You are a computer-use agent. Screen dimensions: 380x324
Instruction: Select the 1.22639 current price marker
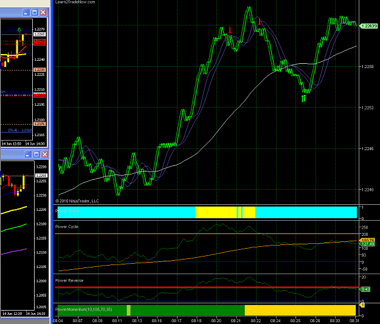point(368,26)
